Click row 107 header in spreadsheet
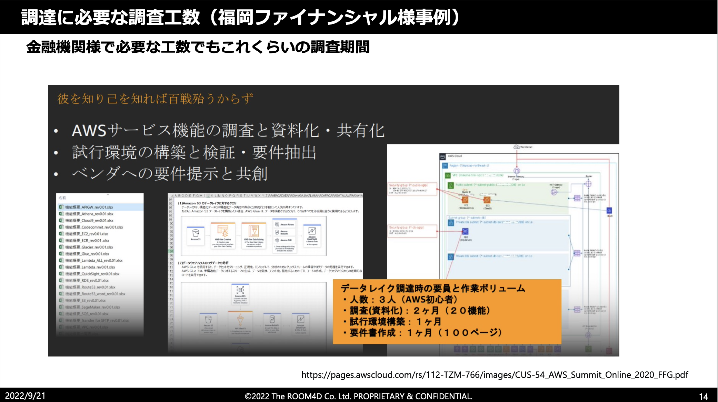 pos(170,251)
